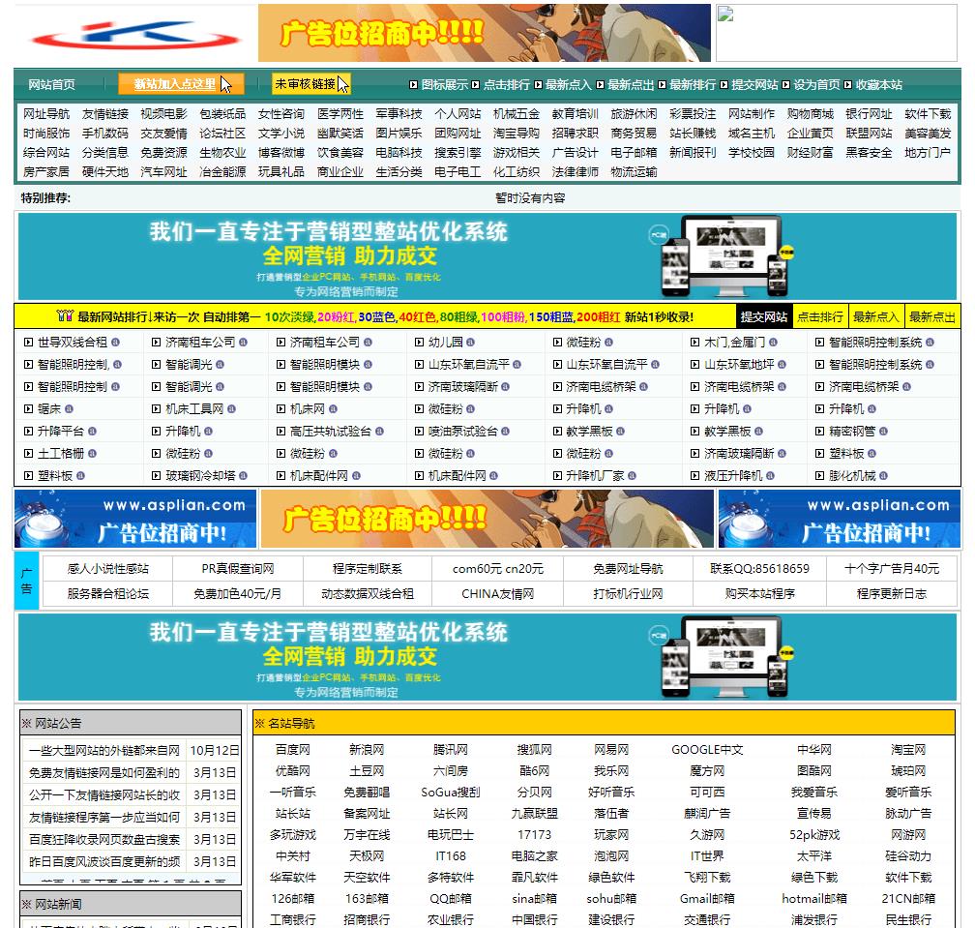Open the 木门,金属门 site link
Viewport: 975px width, 928px height.
coord(734,343)
